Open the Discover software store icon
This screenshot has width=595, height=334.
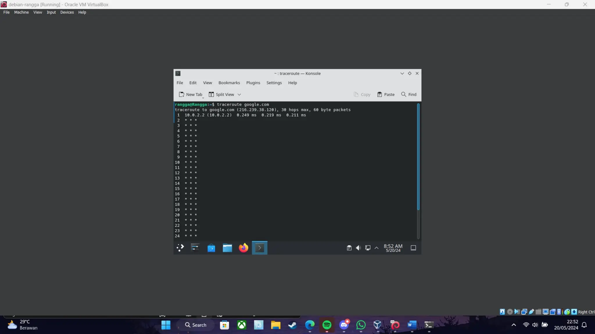(211, 248)
